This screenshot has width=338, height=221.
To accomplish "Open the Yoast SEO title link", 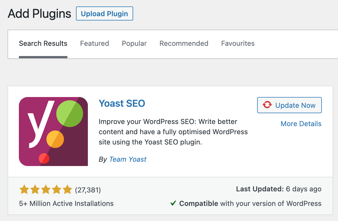I will (x=122, y=103).
